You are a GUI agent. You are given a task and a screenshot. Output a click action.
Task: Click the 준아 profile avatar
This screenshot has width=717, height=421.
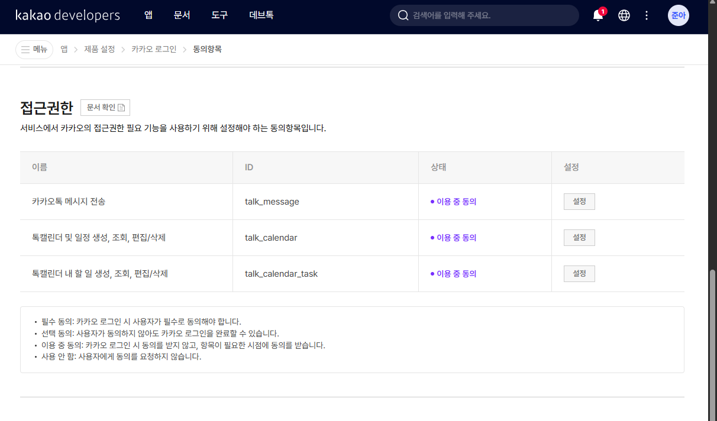(x=678, y=15)
